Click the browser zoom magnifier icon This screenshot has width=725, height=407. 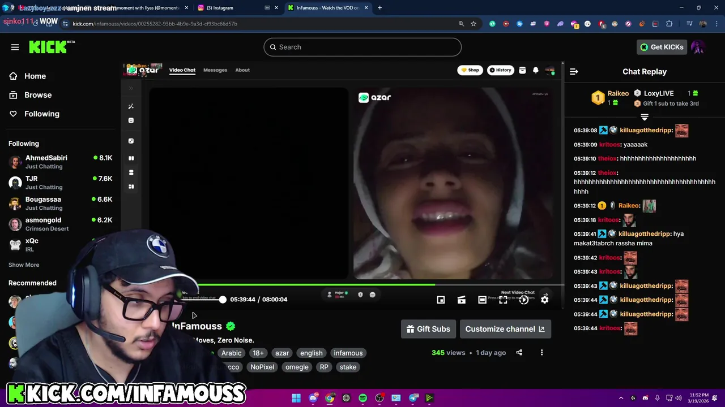(x=461, y=24)
